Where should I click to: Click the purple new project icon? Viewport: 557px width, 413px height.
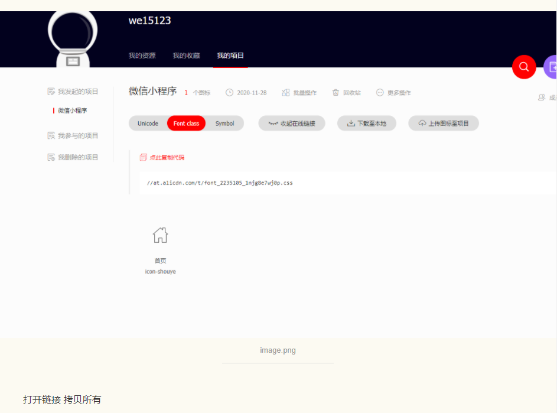(x=551, y=67)
